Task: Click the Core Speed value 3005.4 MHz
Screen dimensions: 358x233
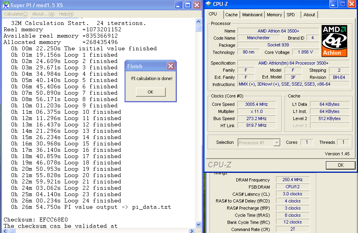Action: point(257,104)
